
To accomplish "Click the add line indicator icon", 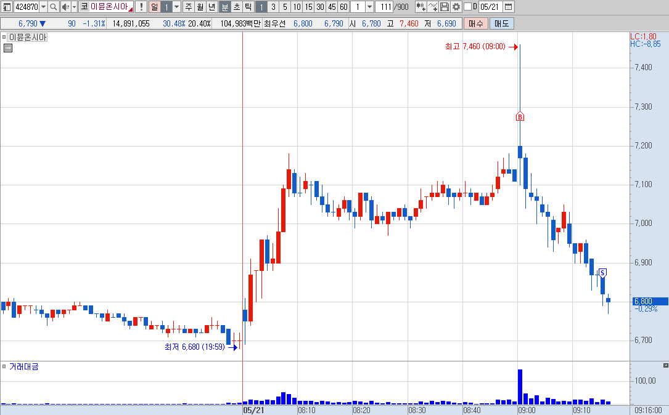I will point(433,7).
